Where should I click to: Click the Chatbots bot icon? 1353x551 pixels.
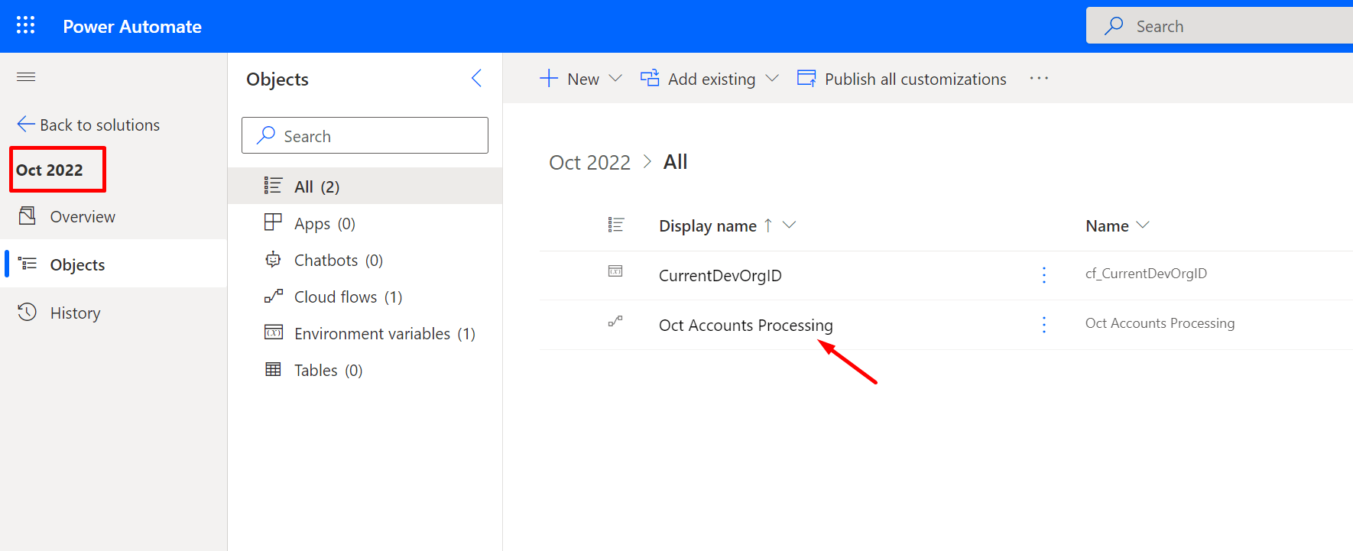(273, 259)
